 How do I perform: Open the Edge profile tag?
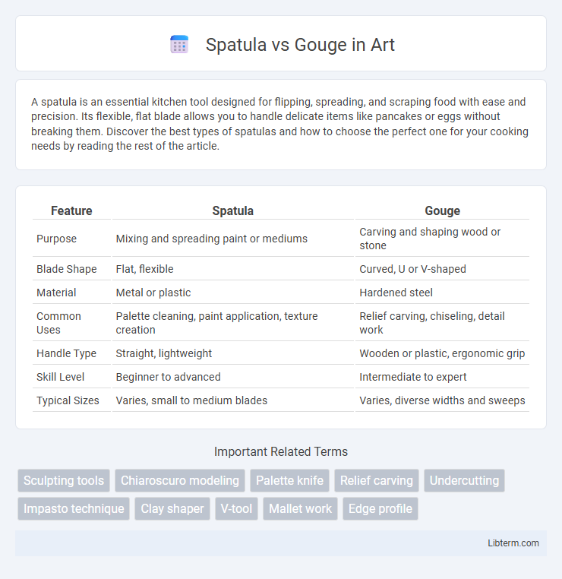[380, 508]
